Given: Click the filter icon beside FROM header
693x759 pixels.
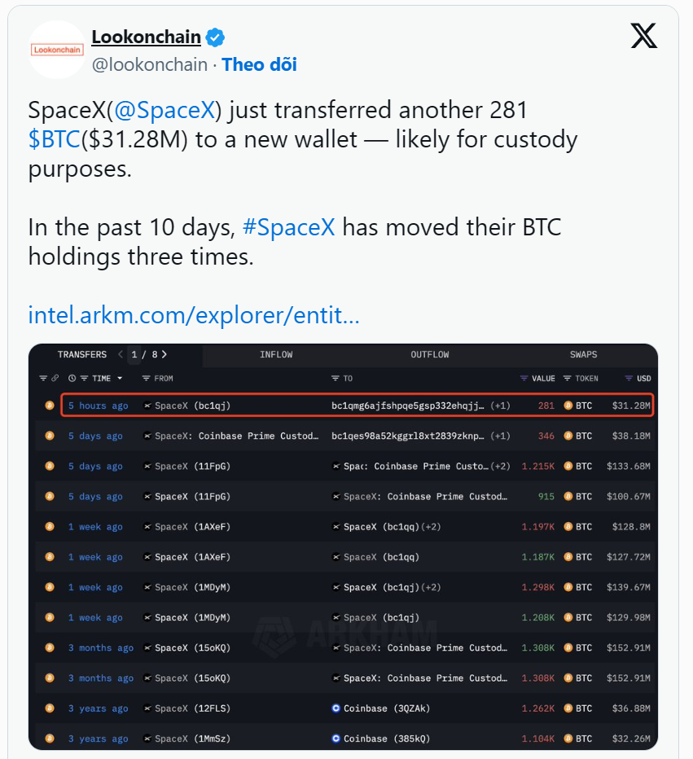Looking at the screenshot, I should [146, 379].
